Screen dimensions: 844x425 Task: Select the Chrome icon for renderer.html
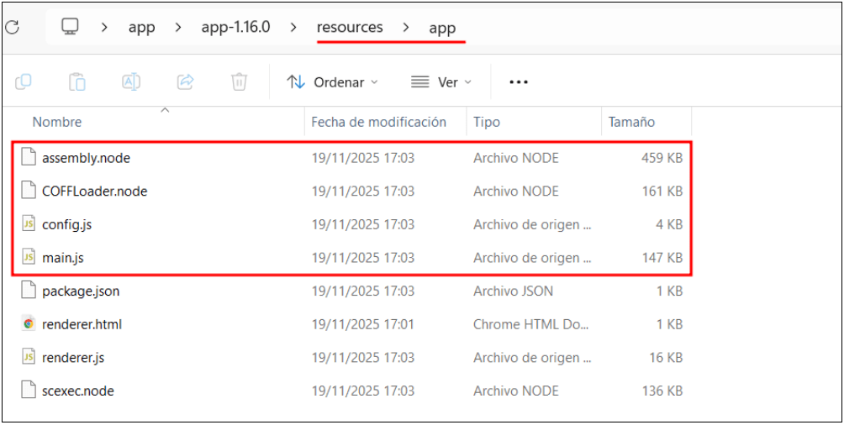[x=29, y=324]
